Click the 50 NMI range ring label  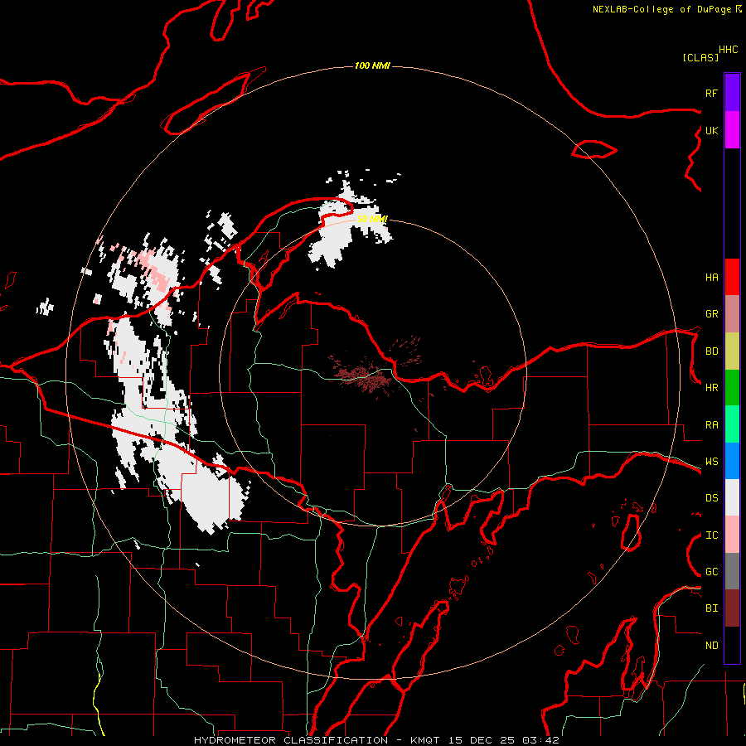[372, 219]
